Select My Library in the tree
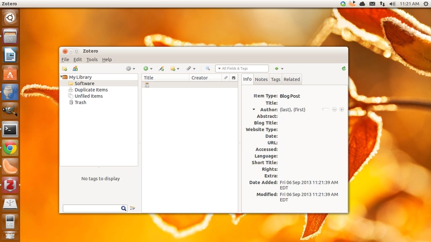 click(80, 77)
